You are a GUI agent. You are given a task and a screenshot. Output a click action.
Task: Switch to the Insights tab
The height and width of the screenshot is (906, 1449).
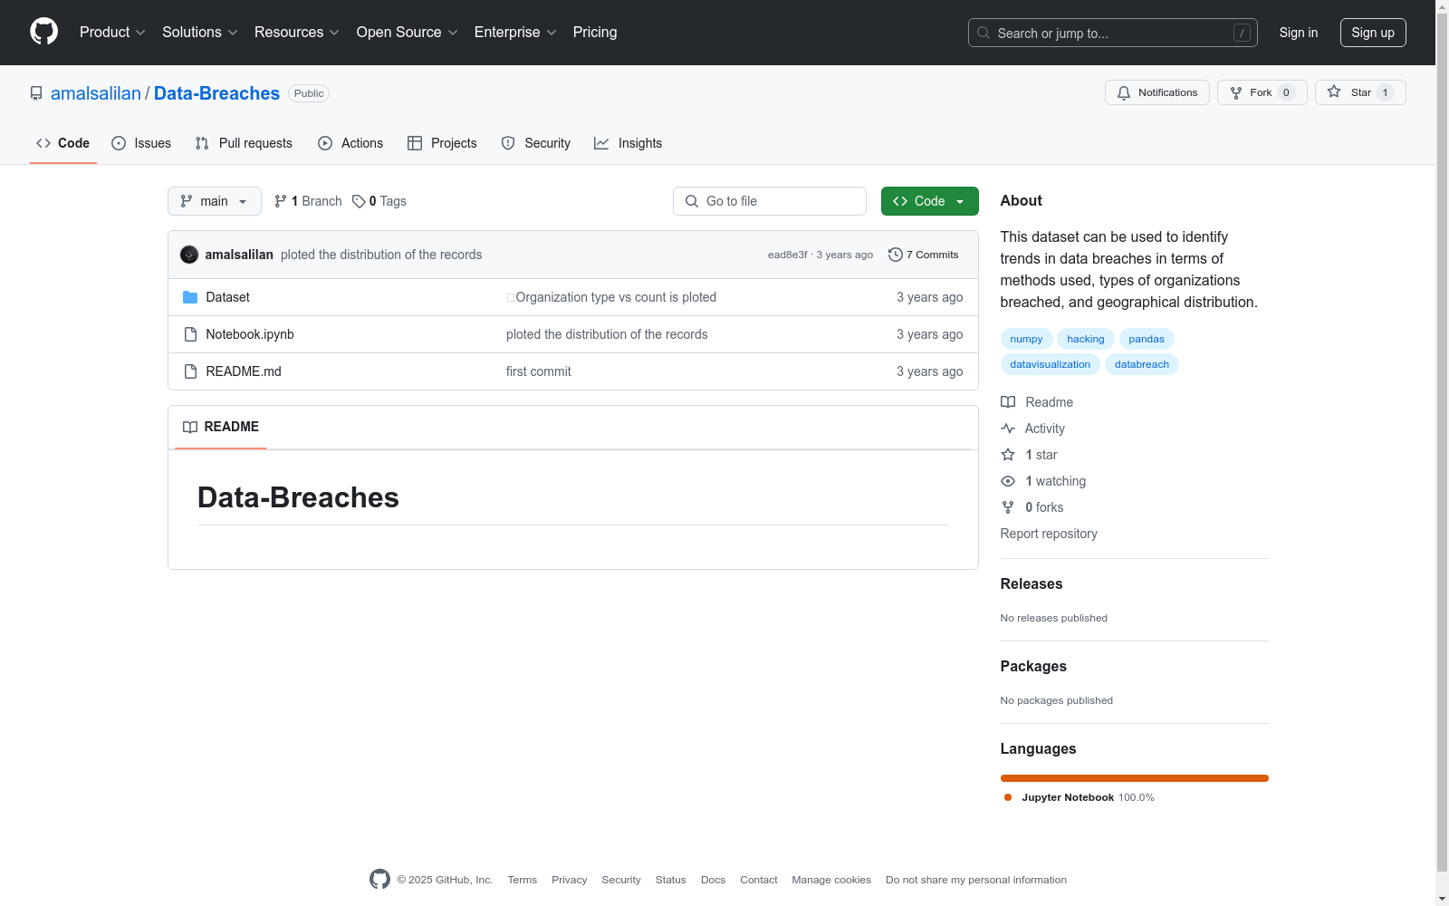pos(629,143)
